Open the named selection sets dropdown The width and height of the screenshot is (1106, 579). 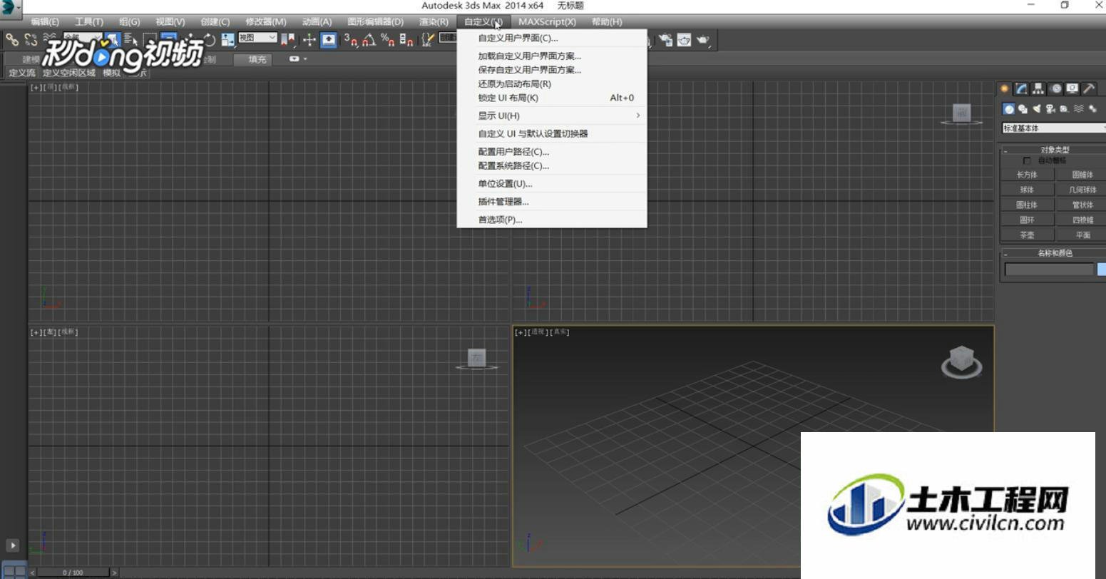tap(448, 37)
